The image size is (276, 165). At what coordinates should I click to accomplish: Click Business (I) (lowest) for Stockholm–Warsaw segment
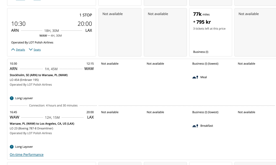point(205,64)
